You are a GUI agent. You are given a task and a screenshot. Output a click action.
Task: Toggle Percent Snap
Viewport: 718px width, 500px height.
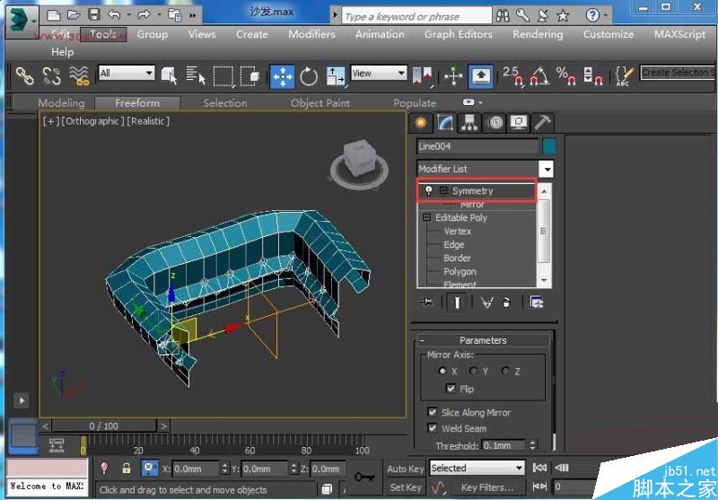pyautogui.click(x=566, y=76)
